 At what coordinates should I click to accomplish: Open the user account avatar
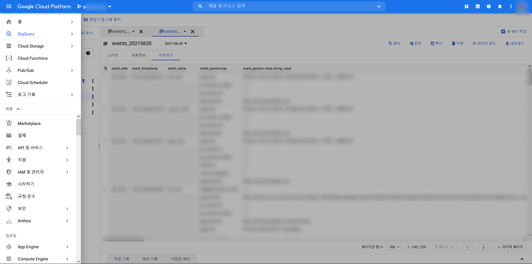(522, 7)
